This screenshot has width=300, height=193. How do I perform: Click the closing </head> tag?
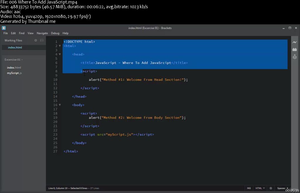tap(79, 97)
